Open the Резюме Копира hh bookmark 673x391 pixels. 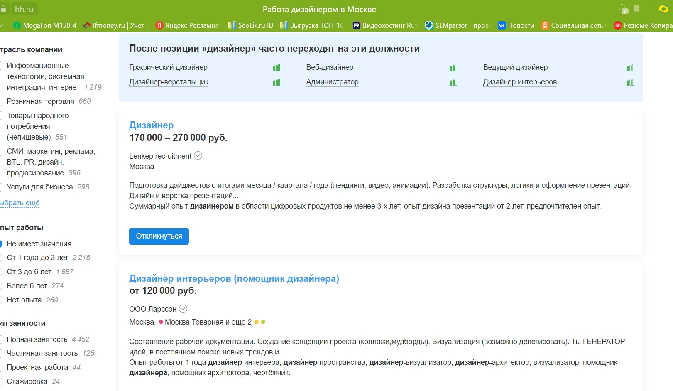click(x=643, y=25)
